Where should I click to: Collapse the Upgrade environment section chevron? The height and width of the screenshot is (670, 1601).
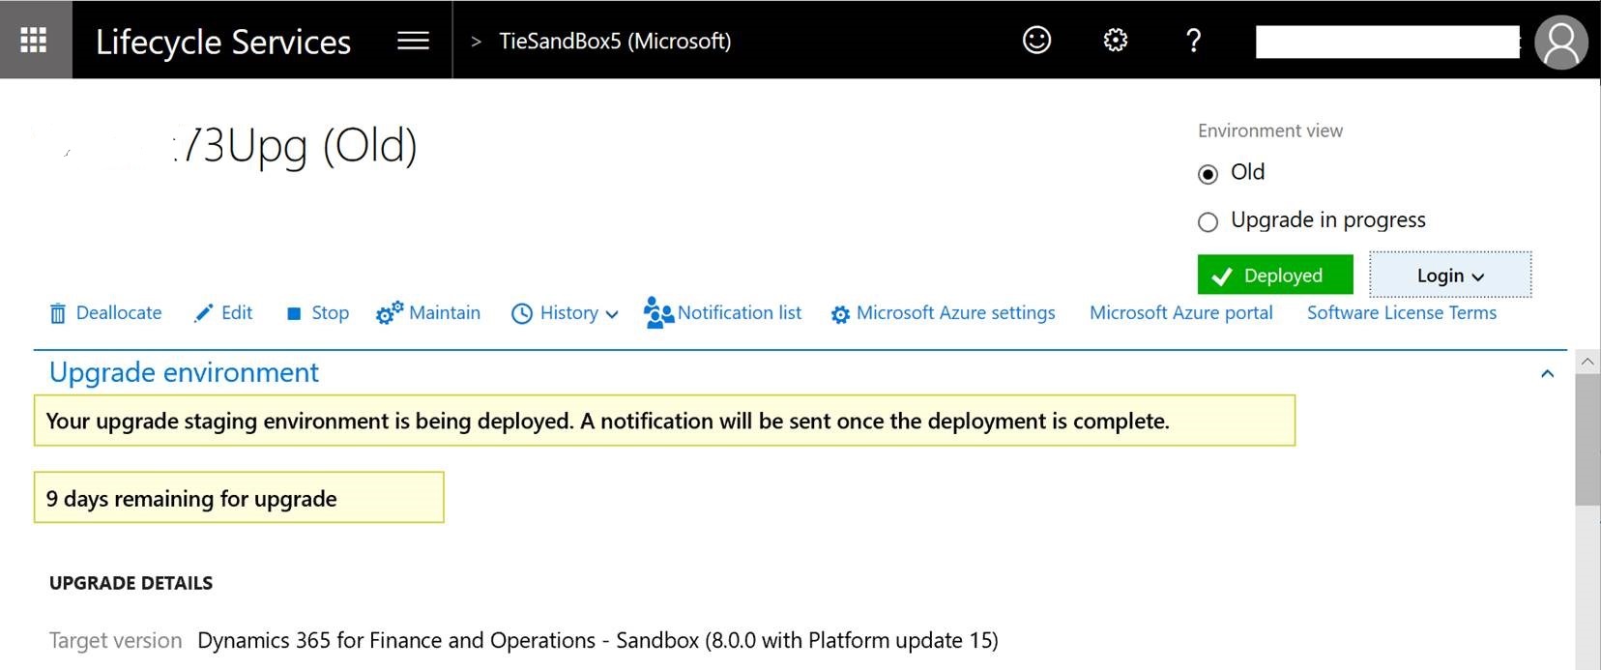1547,373
